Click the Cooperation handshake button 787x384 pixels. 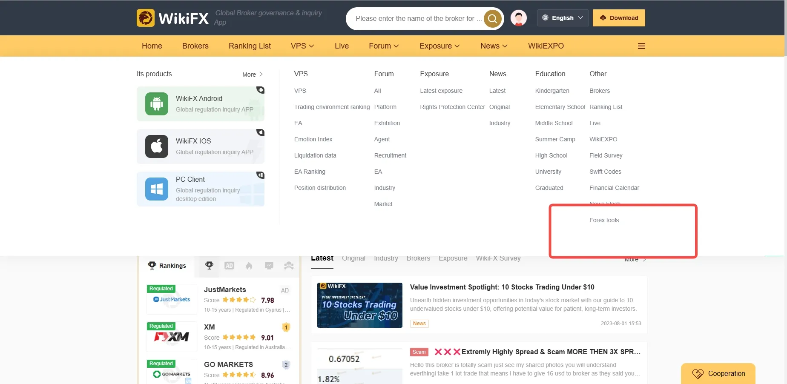tap(718, 374)
